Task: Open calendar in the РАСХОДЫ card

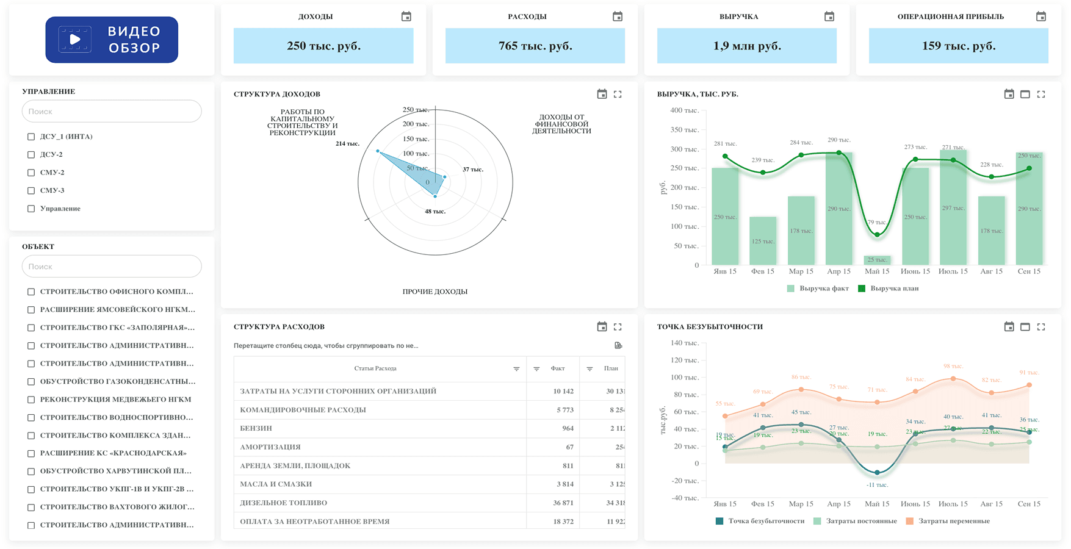Action: pyautogui.click(x=618, y=16)
